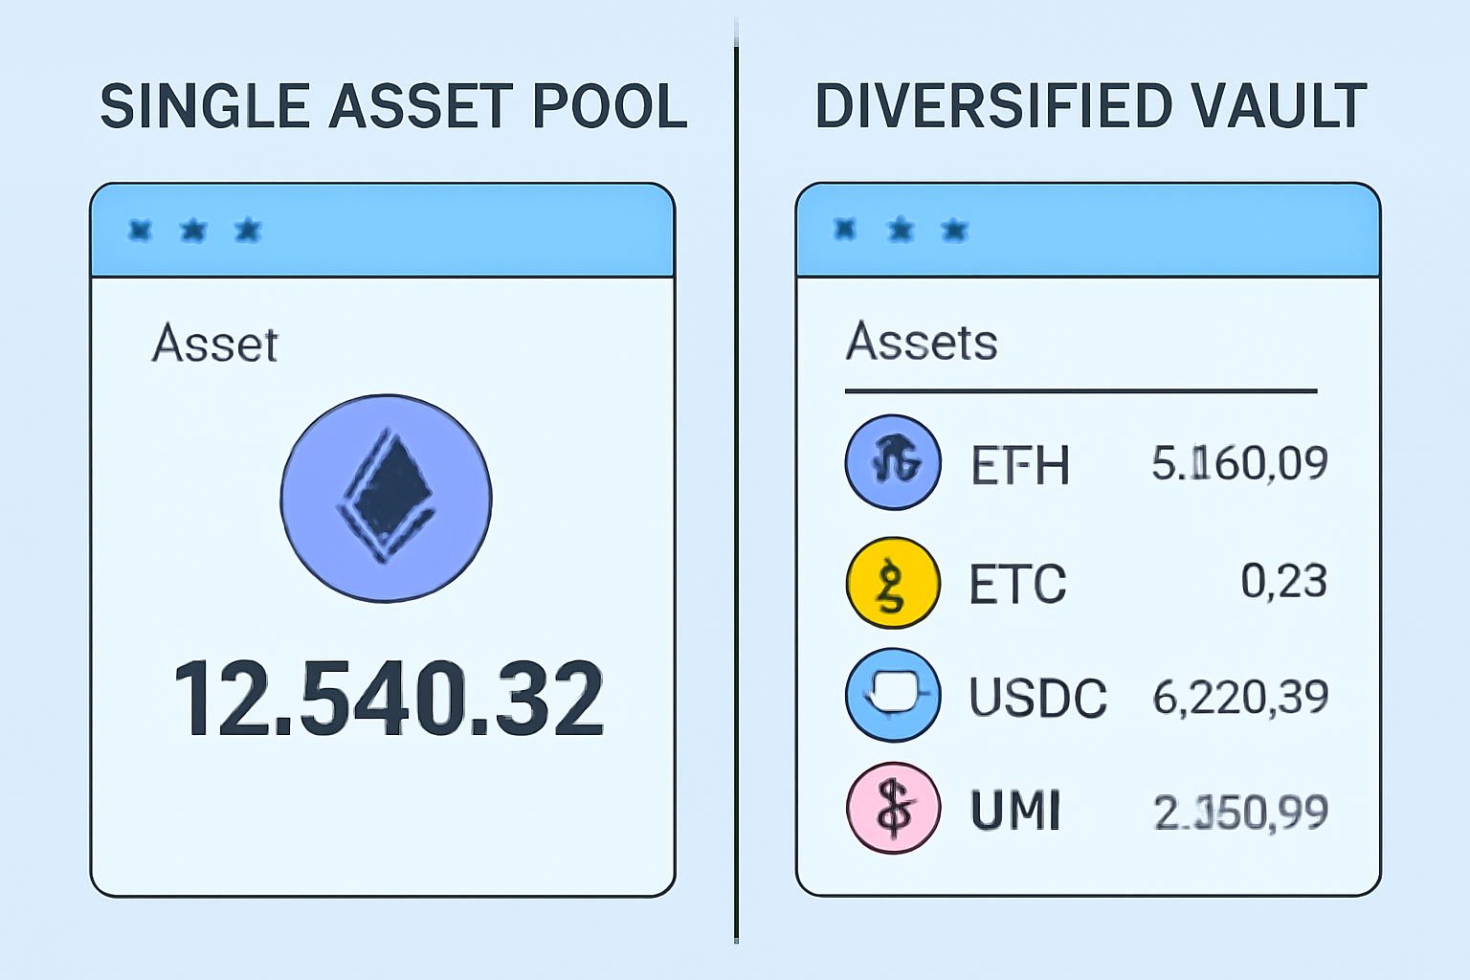The width and height of the screenshot is (1470, 980).
Task: Select the UMI value 2,350,99
Action: tap(1241, 812)
